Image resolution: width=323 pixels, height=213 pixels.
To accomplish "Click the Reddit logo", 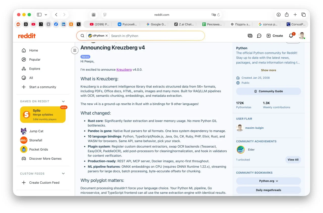I will 27,36.
